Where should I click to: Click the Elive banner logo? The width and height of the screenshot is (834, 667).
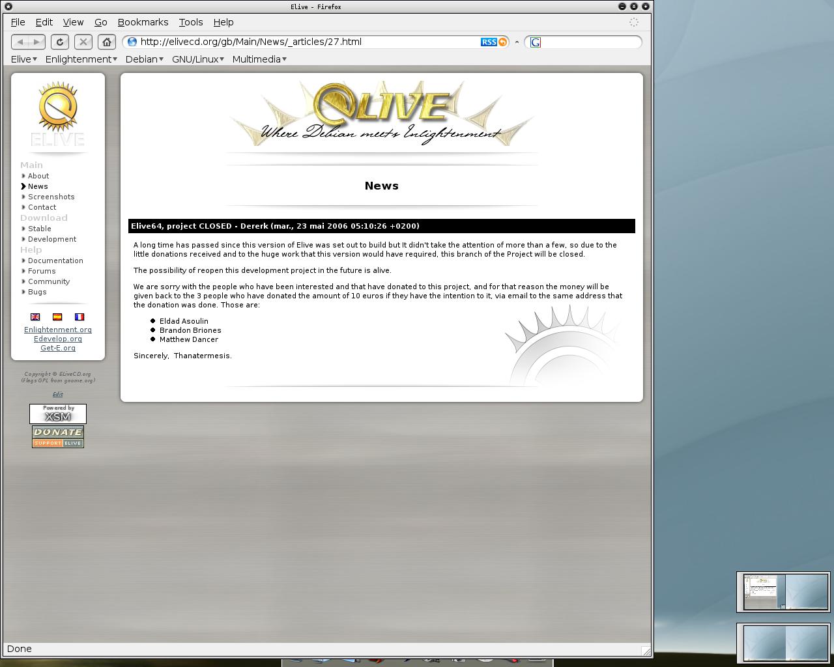click(382, 113)
